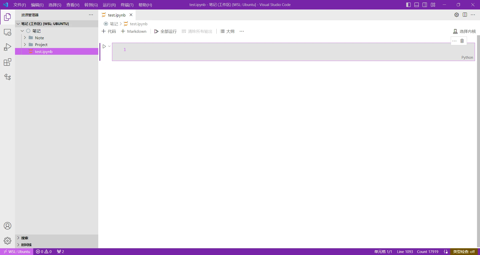
Task: Toggle the 类型检查 setting in status bar
Action: coord(464,252)
